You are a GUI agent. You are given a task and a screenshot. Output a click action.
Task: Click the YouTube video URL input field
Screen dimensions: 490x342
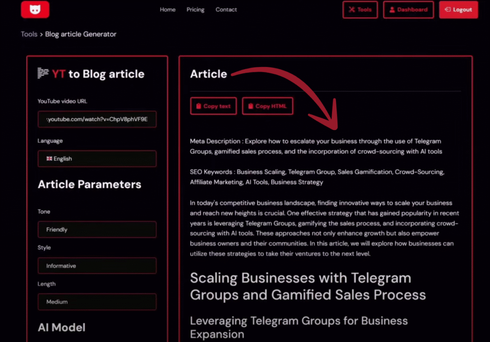point(97,119)
